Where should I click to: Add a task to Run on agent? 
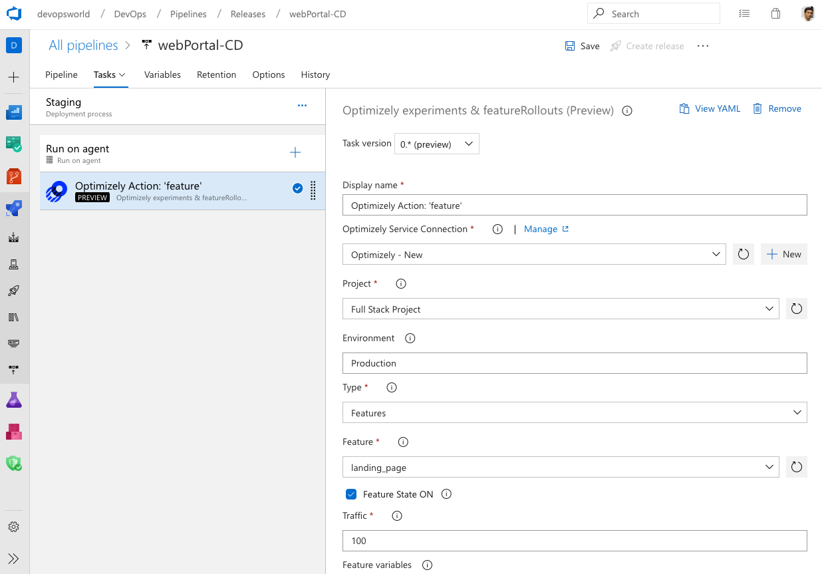(295, 153)
